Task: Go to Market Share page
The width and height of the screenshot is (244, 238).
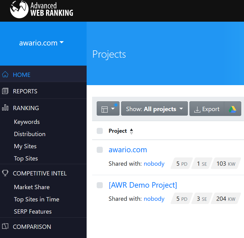Action: [32, 187]
